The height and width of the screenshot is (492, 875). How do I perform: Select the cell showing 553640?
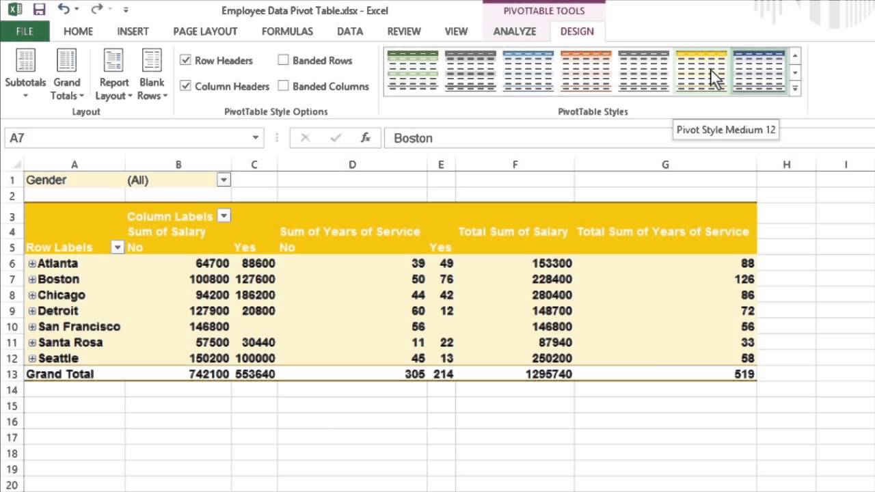tap(254, 374)
